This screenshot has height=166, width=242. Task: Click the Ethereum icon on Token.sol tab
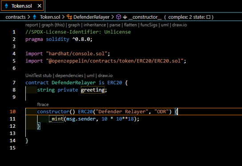[x=7, y=6]
